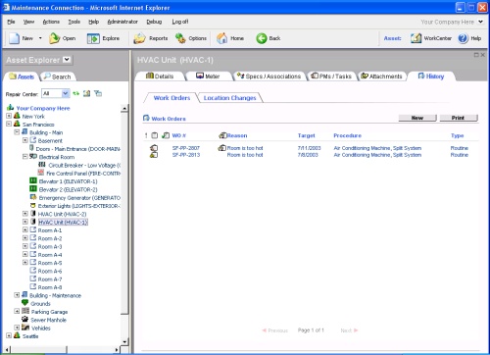The width and height of the screenshot is (490, 355).
Task: Click the Fire Control Panel asset icon
Action: pos(41,173)
